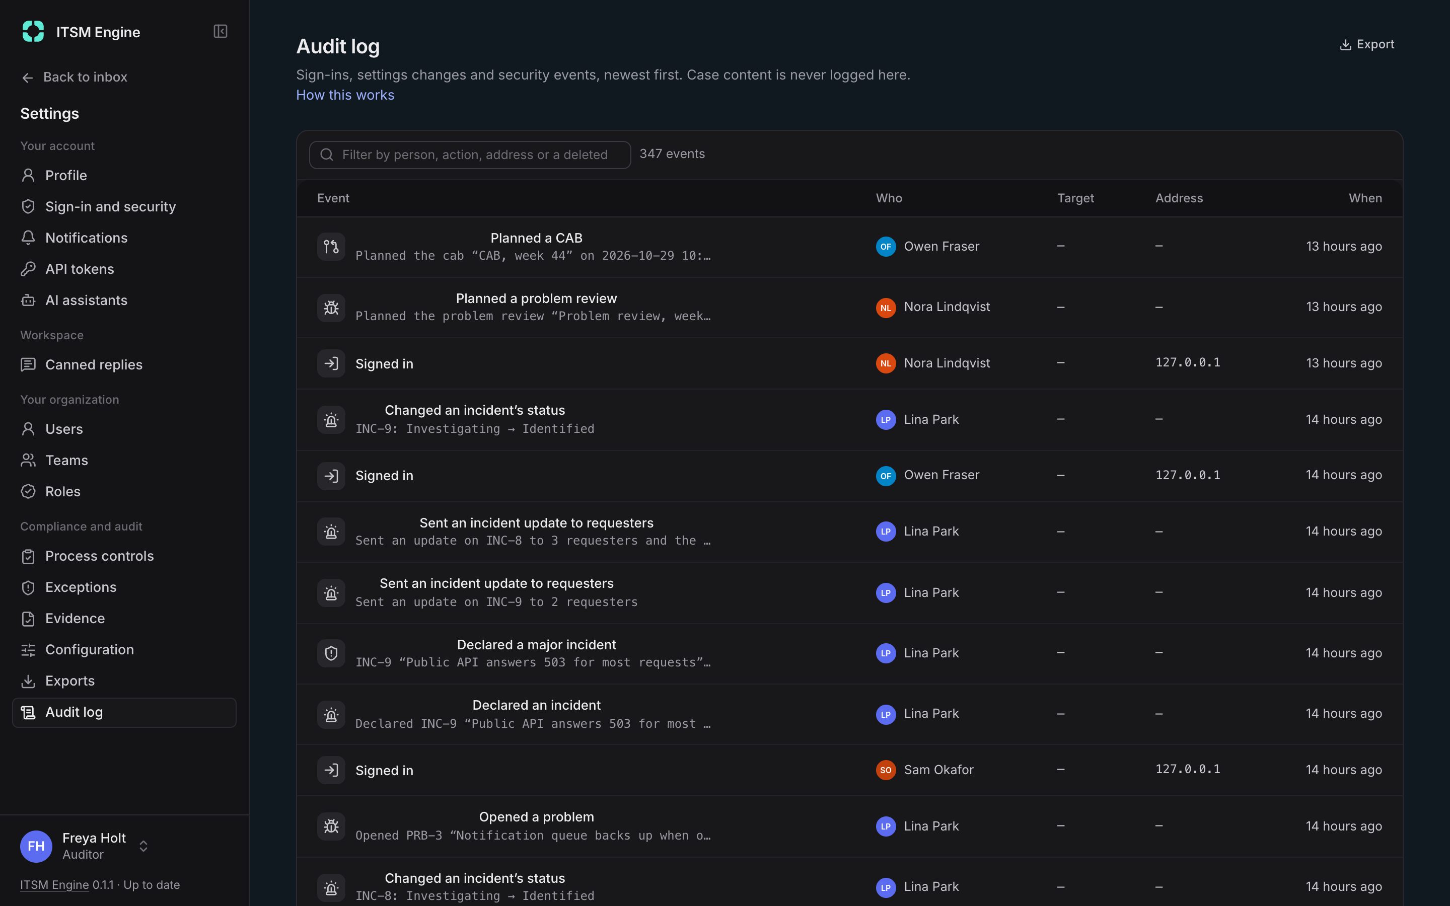Click Sam Okafor's Signed in arrow icon
This screenshot has height=906, width=1450.
click(331, 770)
